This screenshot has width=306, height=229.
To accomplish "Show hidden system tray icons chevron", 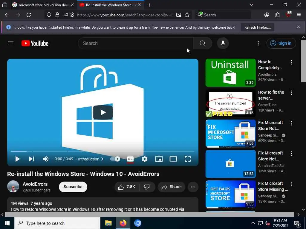I will (253, 223).
